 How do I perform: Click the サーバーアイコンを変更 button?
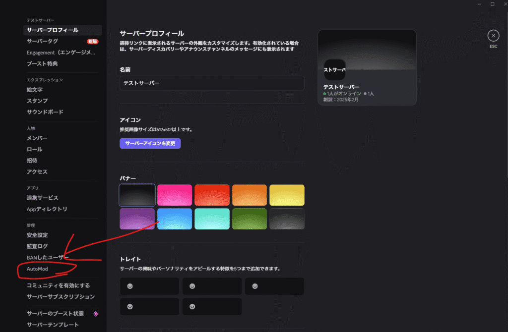[150, 143]
